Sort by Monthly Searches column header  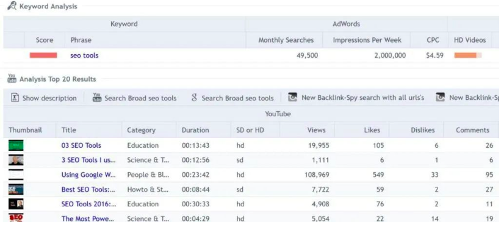click(286, 40)
